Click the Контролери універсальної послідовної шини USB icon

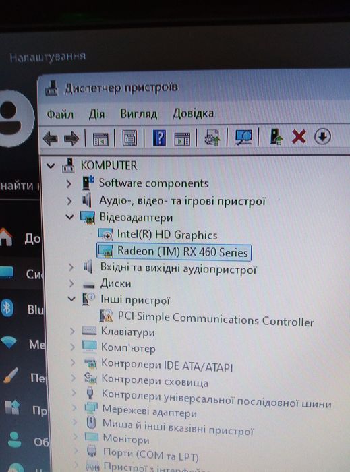click(x=90, y=393)
